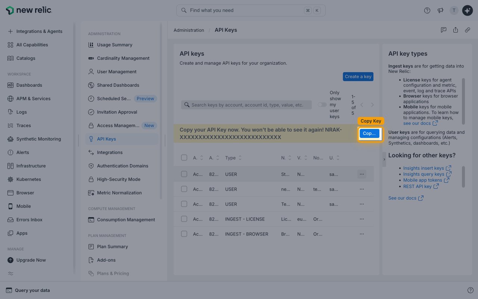478x299 pixels.
Task: Open REST API key link
Action: tap(421, 186)
